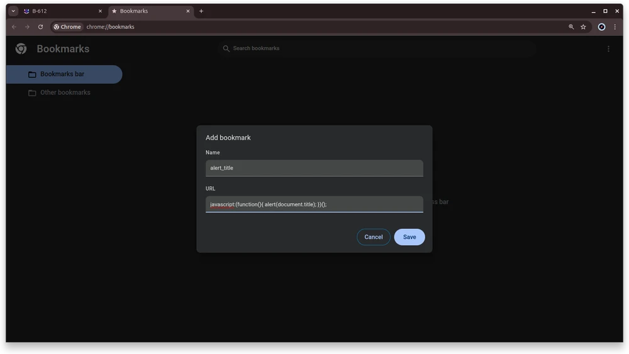Reload the current page
The height and width of the screenshot is (354, 629).
pos(41,27)
